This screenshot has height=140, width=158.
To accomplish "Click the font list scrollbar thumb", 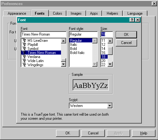I will [x=64, y=60].
